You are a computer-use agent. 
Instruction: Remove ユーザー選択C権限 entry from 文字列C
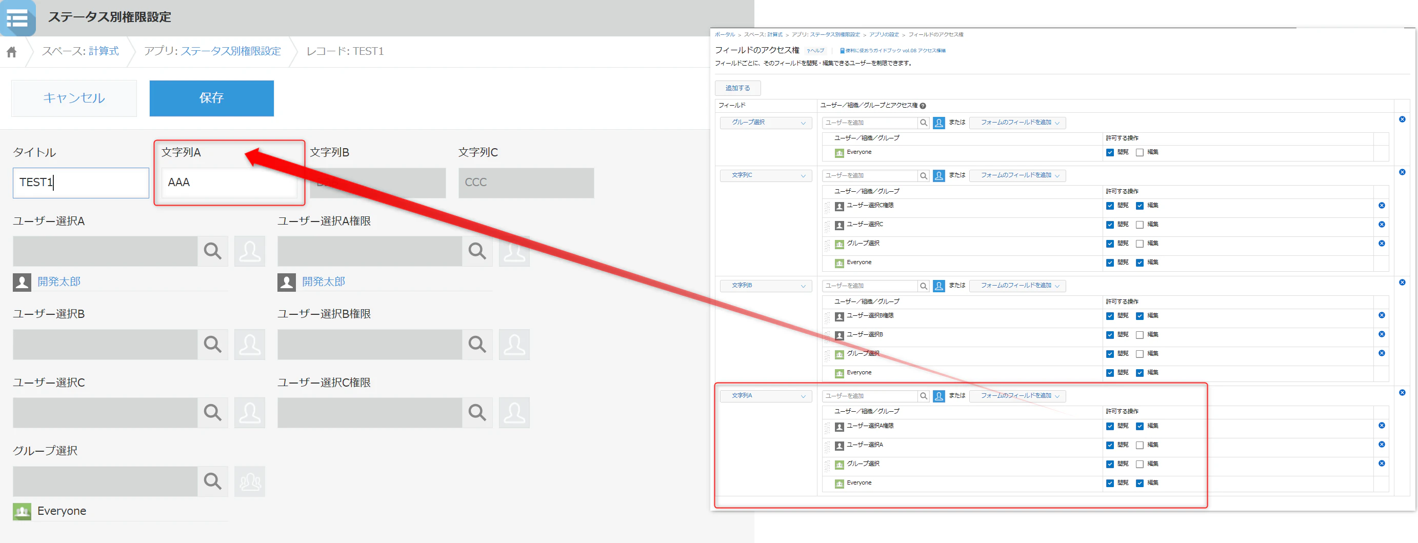pyautogui.click(x=1382, y=206)
